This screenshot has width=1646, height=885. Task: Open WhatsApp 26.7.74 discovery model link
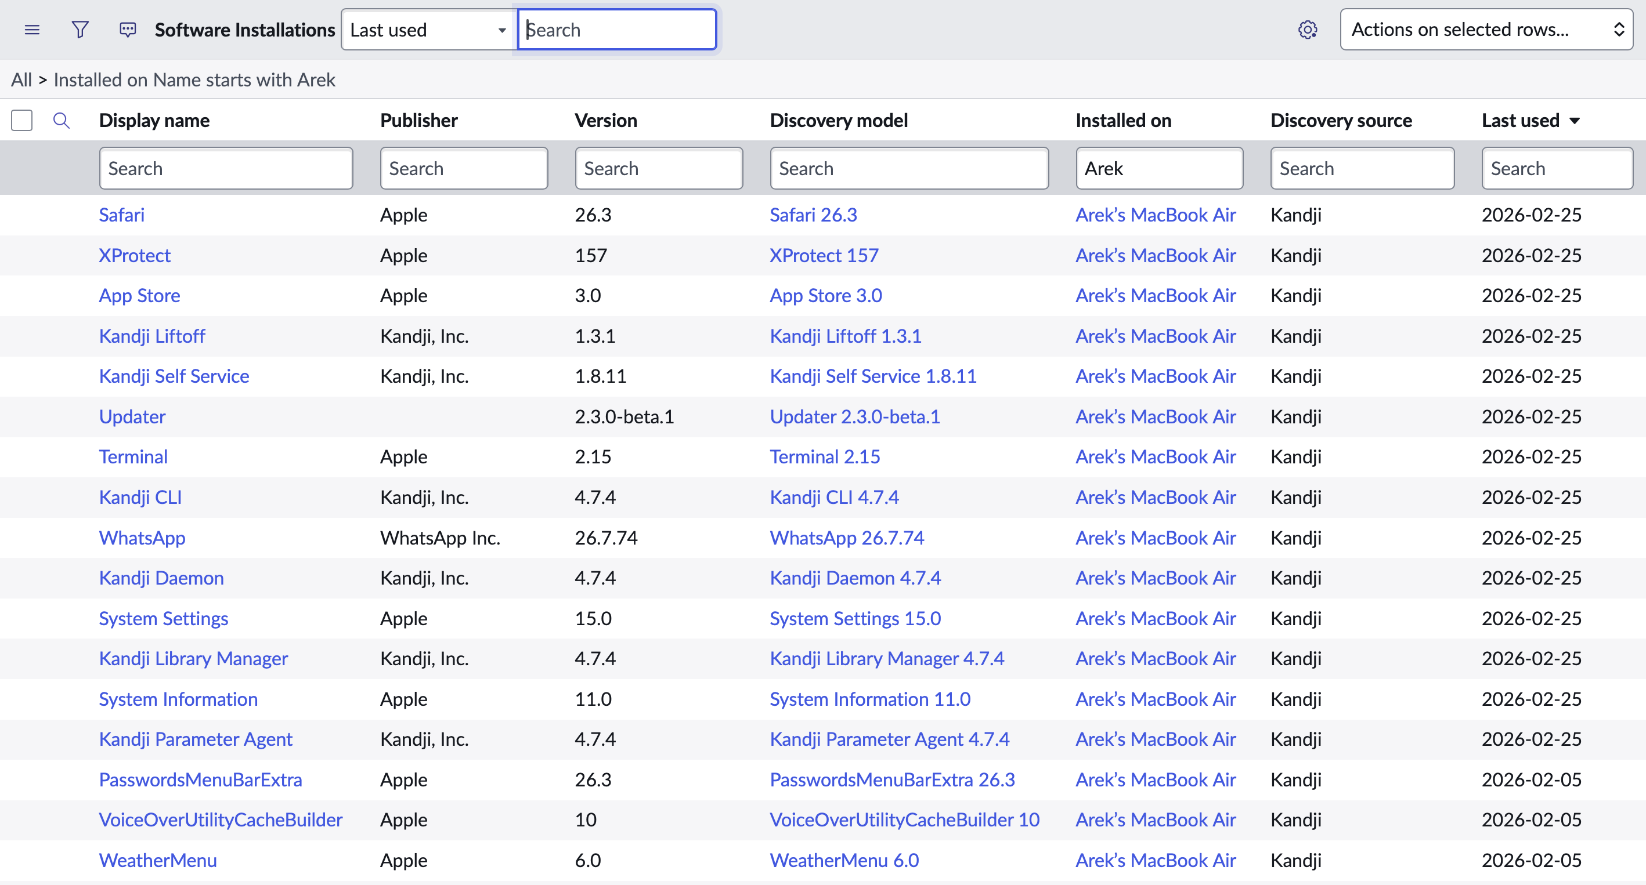click(x=847, y=538)
